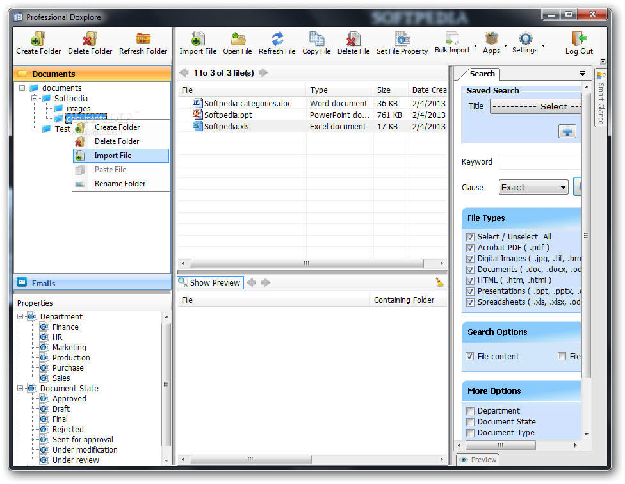Click the plus button under Saved Search
This screenshot has width=625, height=484.
tap(567, 131)
